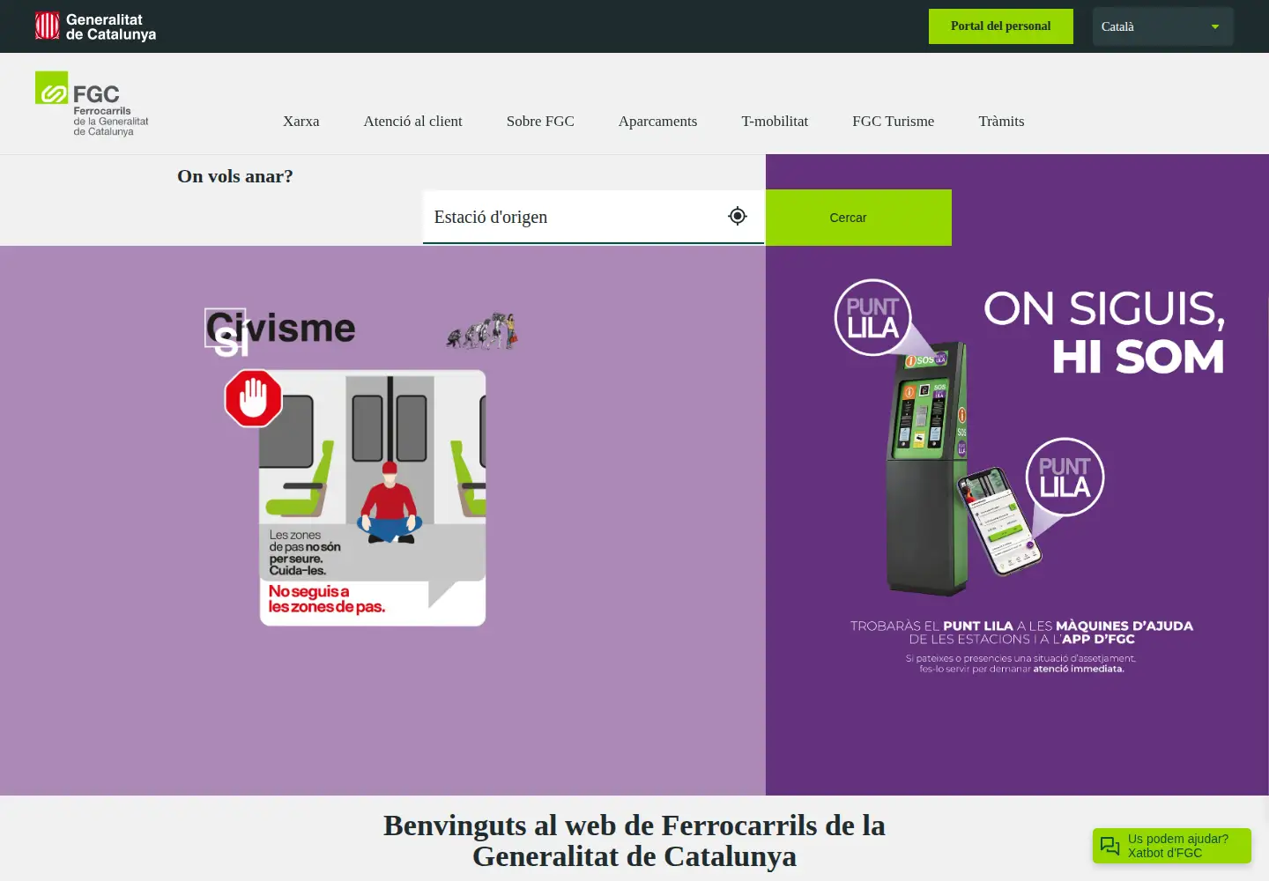Open the Portal del personal button
The image size is (1269, 881).
[1000, 26]
